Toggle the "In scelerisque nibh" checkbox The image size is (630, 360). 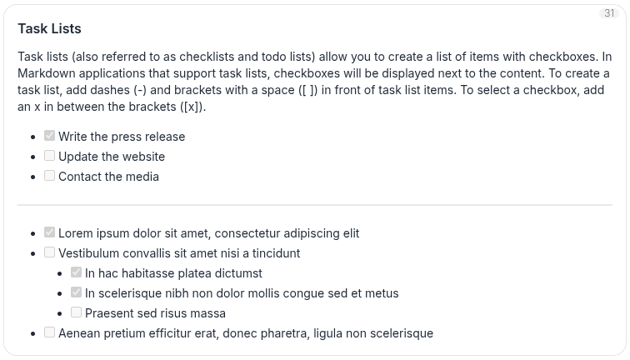click(77, 292)
